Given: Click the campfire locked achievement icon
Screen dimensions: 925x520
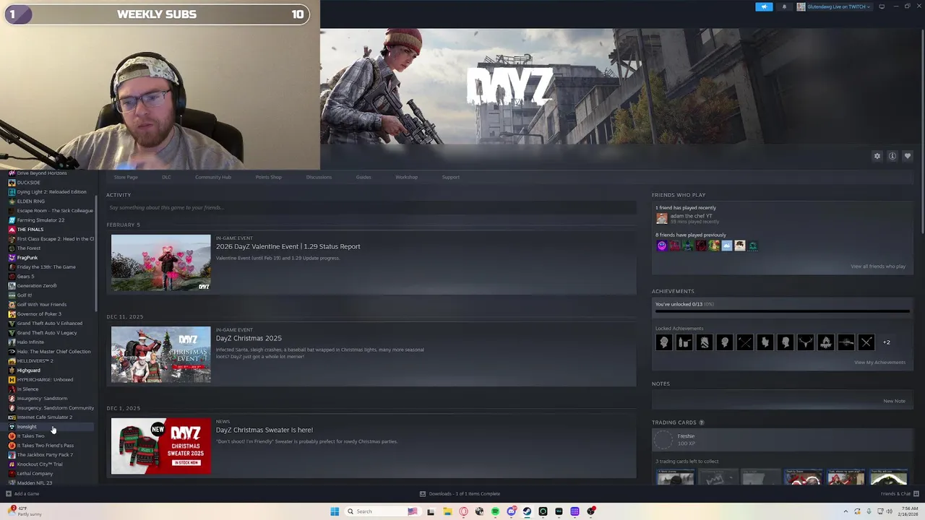Looking at the screenshot, I should (x=826, y=342).
